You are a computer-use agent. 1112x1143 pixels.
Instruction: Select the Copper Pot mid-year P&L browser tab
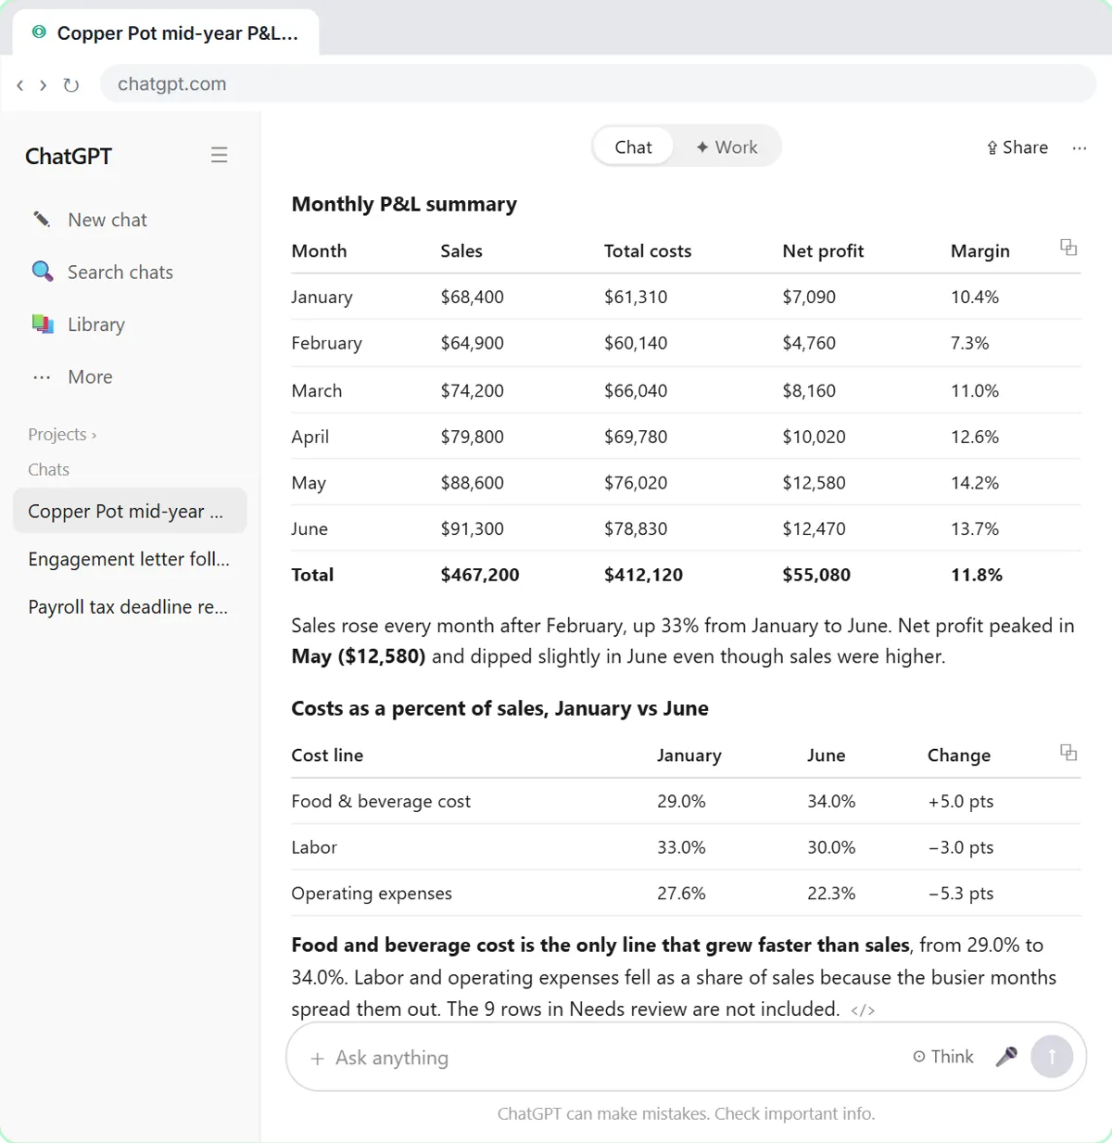coord(166,33)
